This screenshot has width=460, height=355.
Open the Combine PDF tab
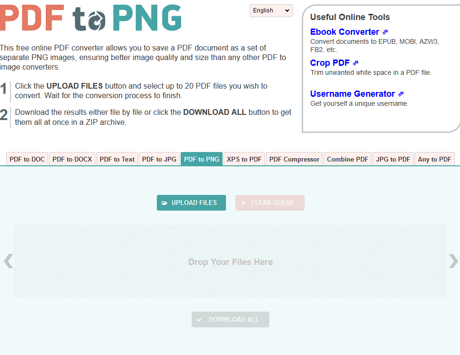[348, 159]
